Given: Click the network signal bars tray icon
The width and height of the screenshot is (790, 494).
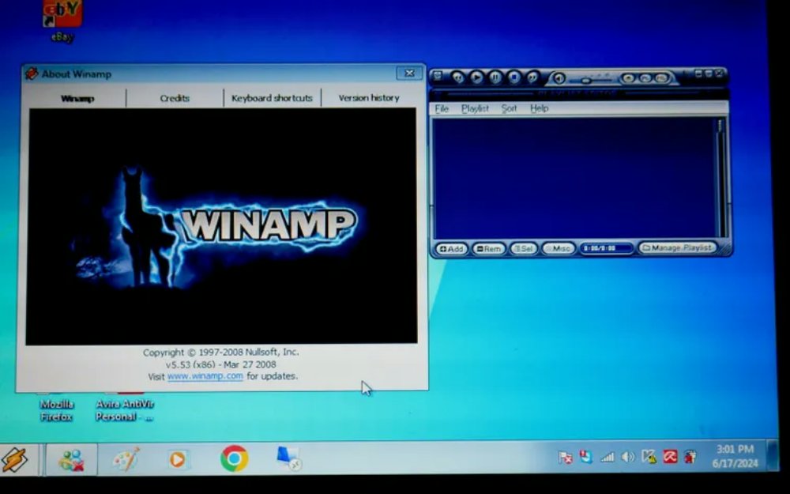Looking at the screenshot, I should 607,457.
